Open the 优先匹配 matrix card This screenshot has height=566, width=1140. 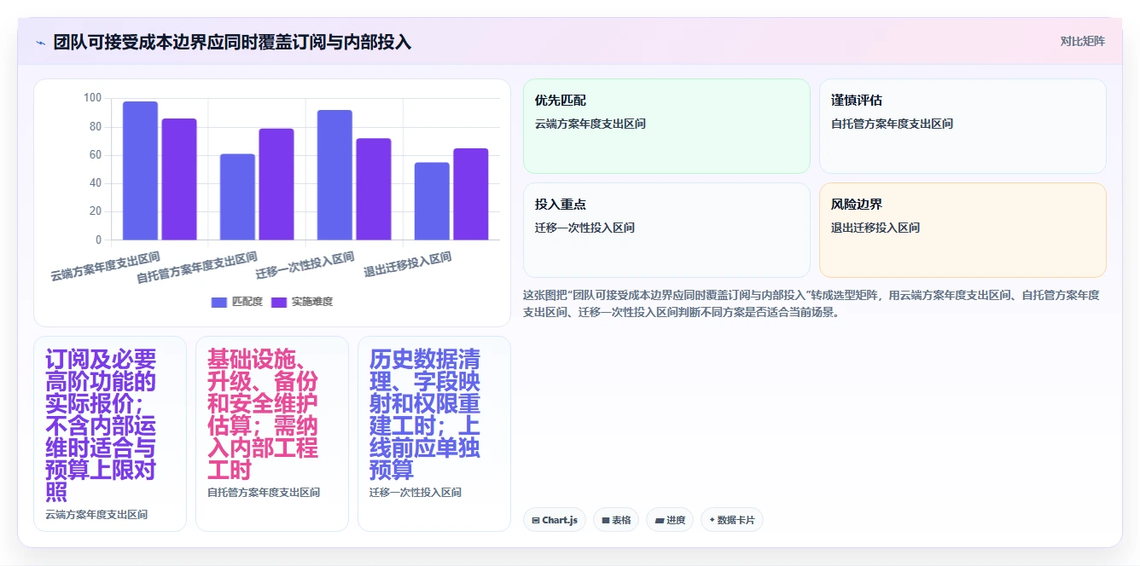666,126
